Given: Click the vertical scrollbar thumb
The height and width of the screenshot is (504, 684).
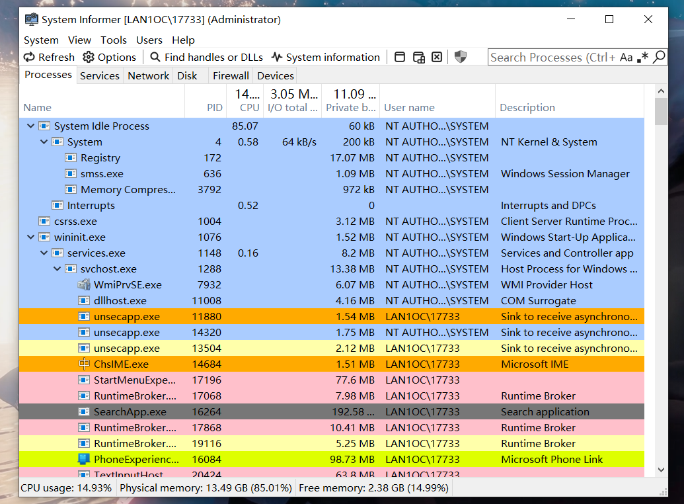Looking at the screenshot, I should point(661,111).
